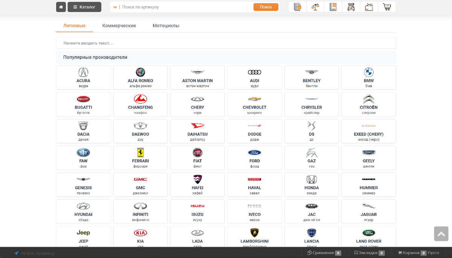Select the Alfa Romeo logo
Viewport: 452px width, 258px height.
(140, 72)
